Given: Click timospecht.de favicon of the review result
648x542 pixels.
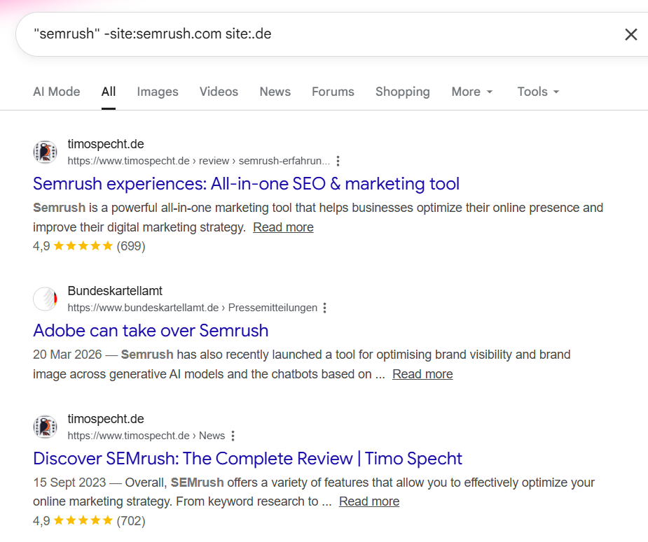Looking at the screenshot, I should [x=45, y=152].
